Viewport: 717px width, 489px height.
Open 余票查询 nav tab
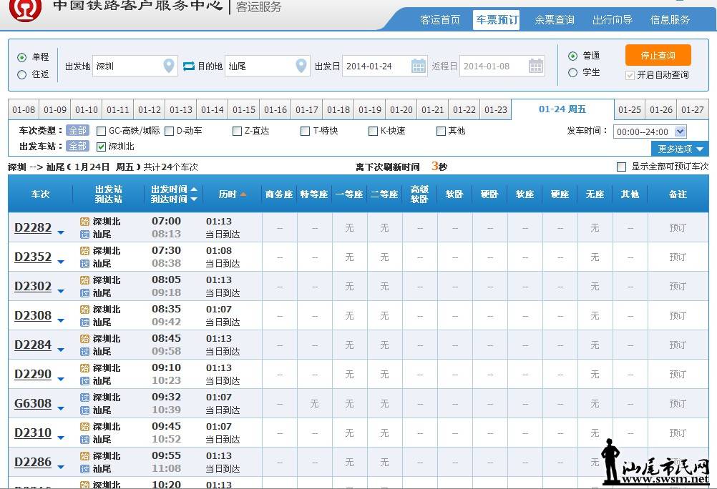(x=555, y=19)
